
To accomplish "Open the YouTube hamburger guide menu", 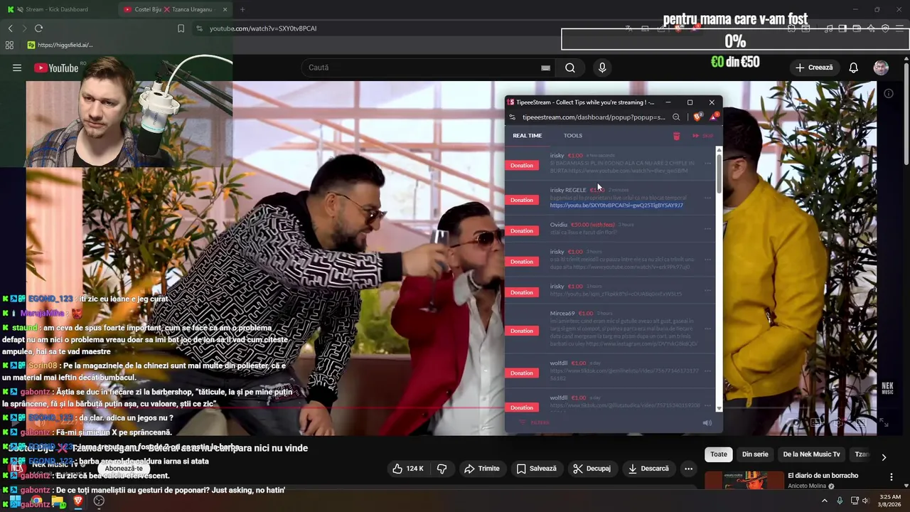I will pyautogui.click(x=17, y=68).
